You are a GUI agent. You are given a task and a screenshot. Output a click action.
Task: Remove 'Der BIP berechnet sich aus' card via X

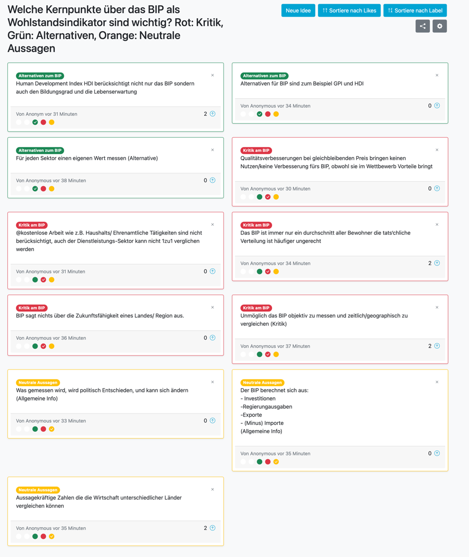click(437, 382)
